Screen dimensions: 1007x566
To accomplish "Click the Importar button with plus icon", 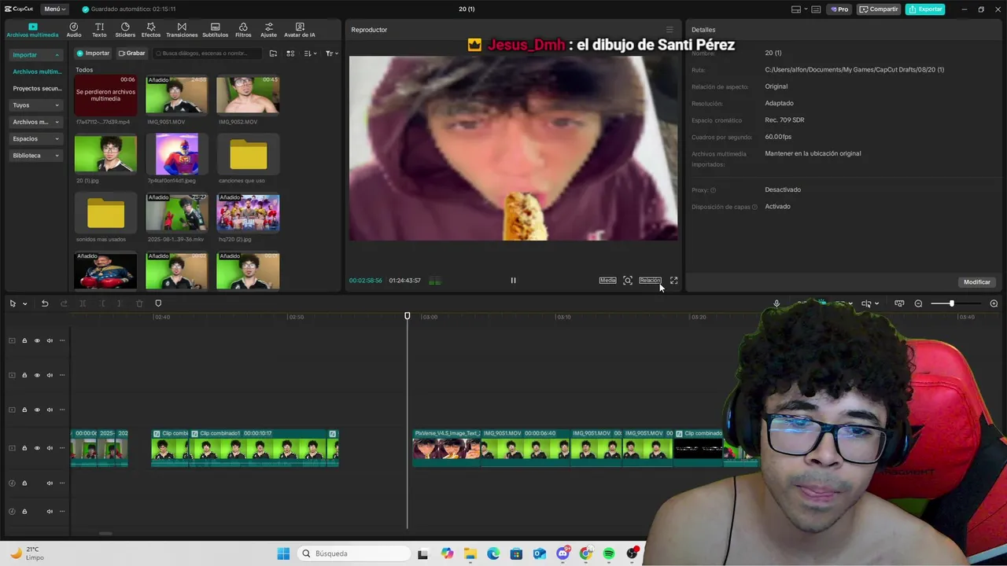I will point(94,53).
